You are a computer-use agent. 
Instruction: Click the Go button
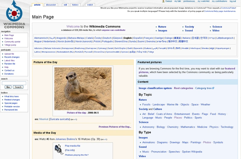(x=8, y=87)
